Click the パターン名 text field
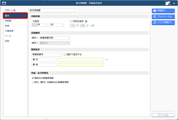The image size is (178, 120). (x=51, y=10)
